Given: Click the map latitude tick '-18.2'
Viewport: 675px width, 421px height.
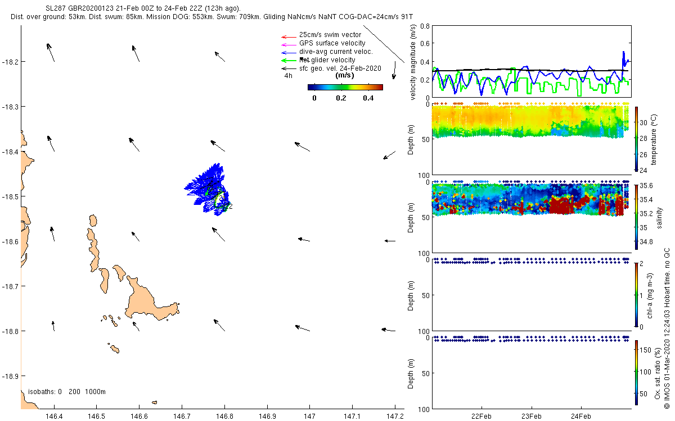Looking at the screenshot, I should pyautogui.click(x=10, y=62).
